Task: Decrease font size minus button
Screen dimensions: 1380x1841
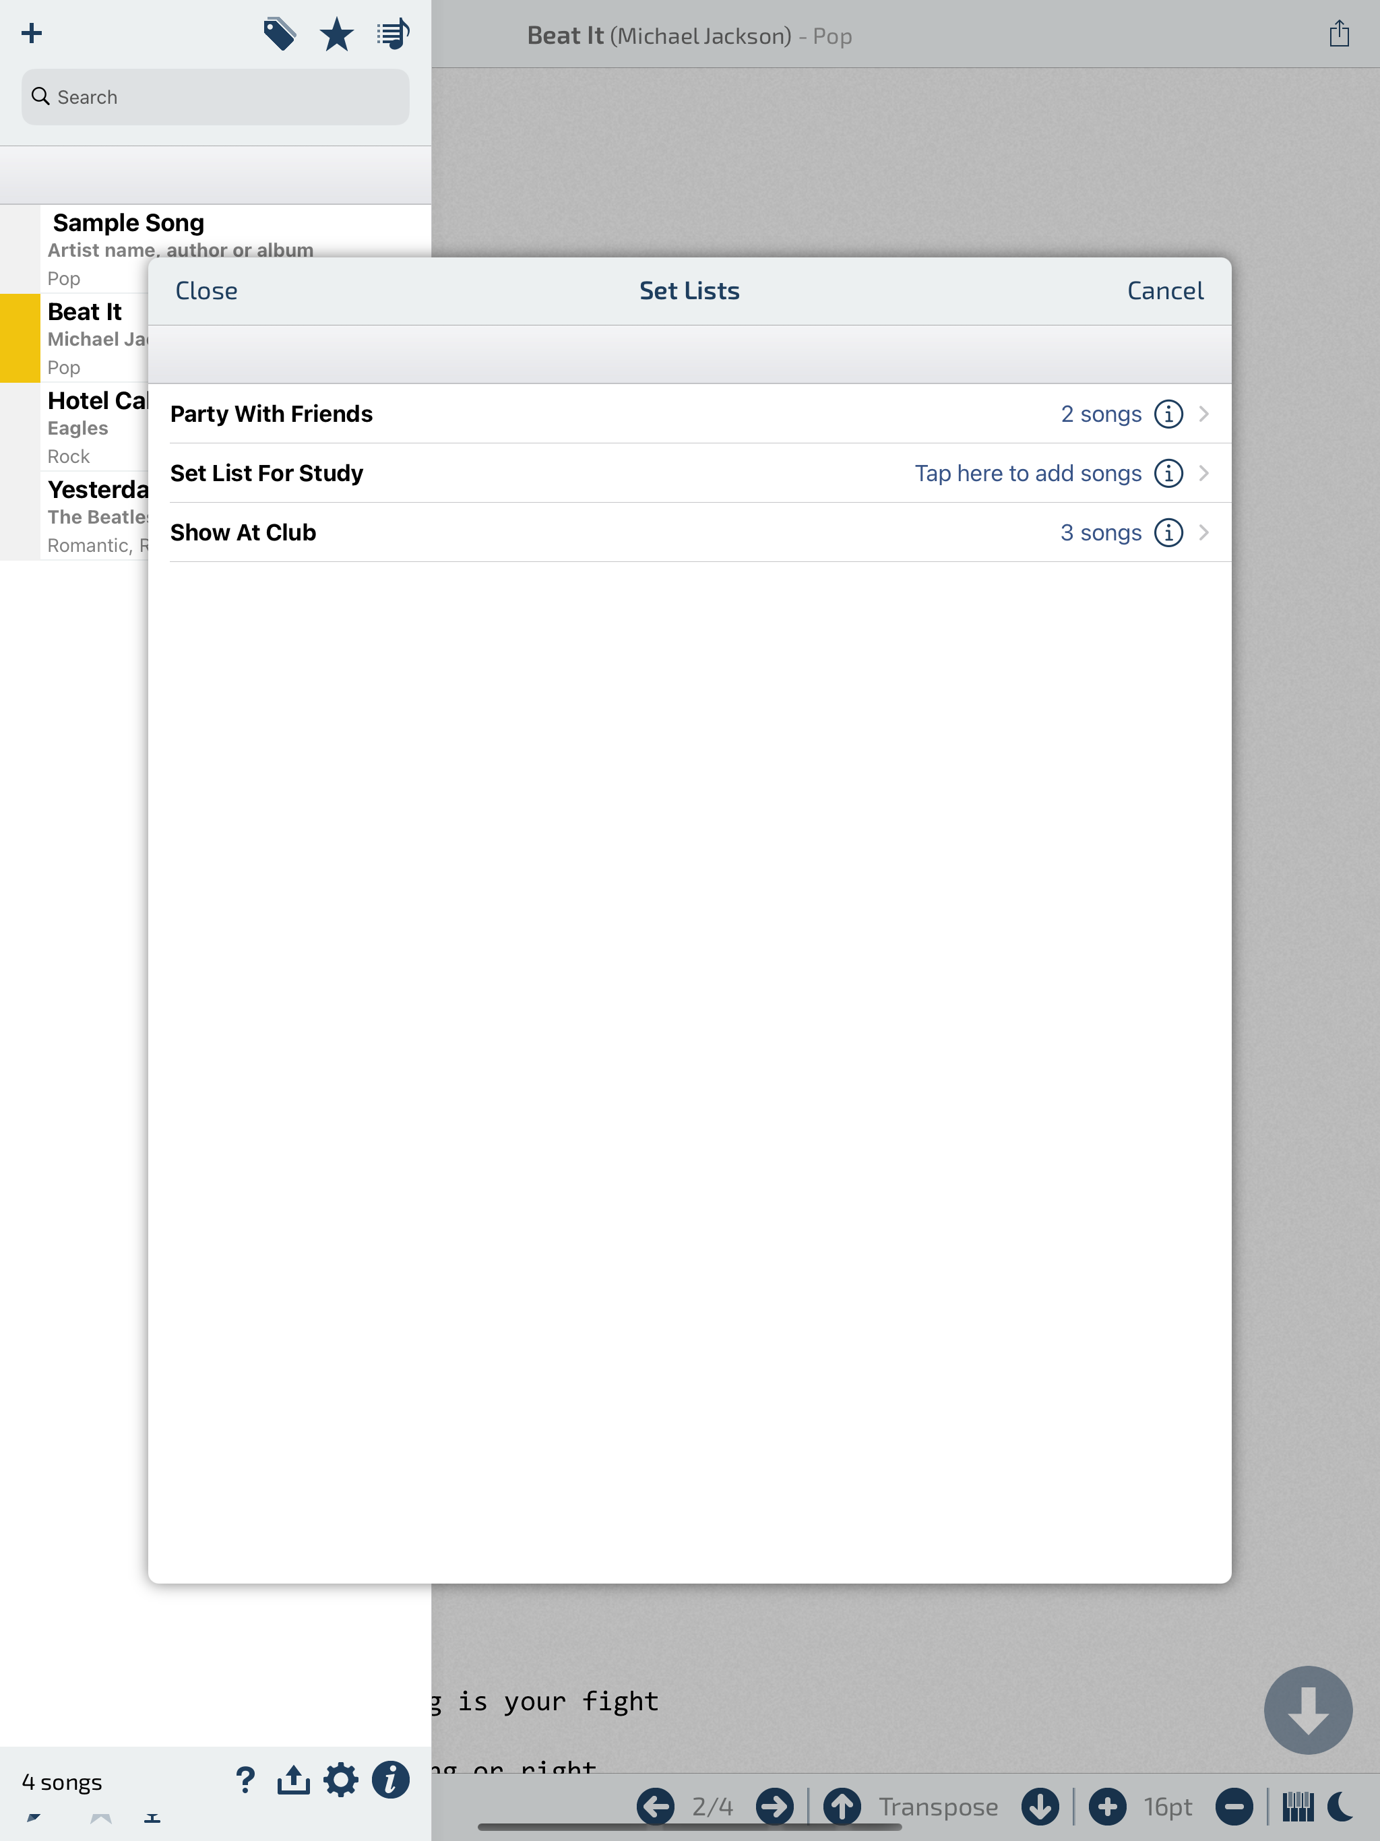Action: [1234, 1806]
